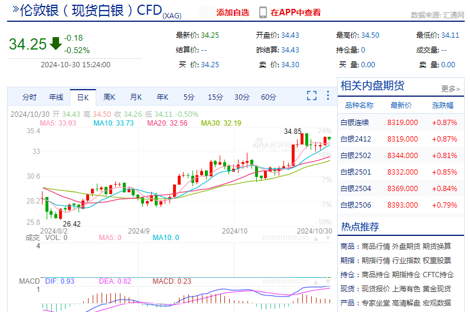Switch to 5分 interval tab

pyautogui.click(x=189, y=97)
